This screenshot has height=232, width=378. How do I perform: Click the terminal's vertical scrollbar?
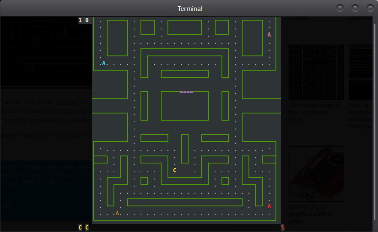click(375, 122)
